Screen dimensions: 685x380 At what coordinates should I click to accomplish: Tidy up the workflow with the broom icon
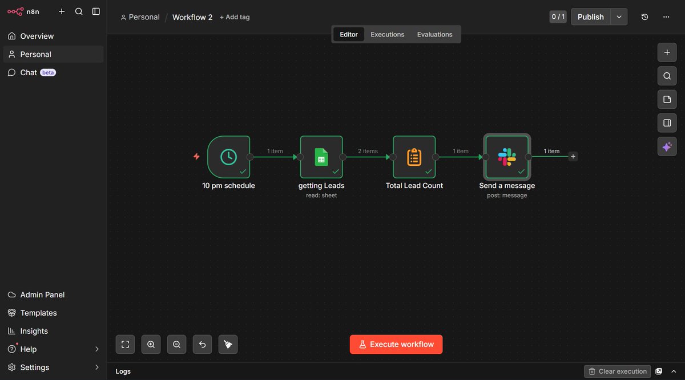(x=228, y=344)
